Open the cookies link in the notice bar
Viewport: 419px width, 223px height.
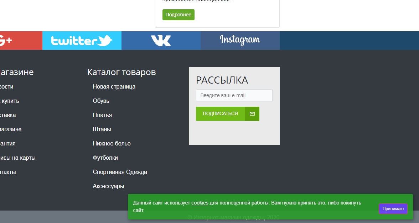(200, 203)
